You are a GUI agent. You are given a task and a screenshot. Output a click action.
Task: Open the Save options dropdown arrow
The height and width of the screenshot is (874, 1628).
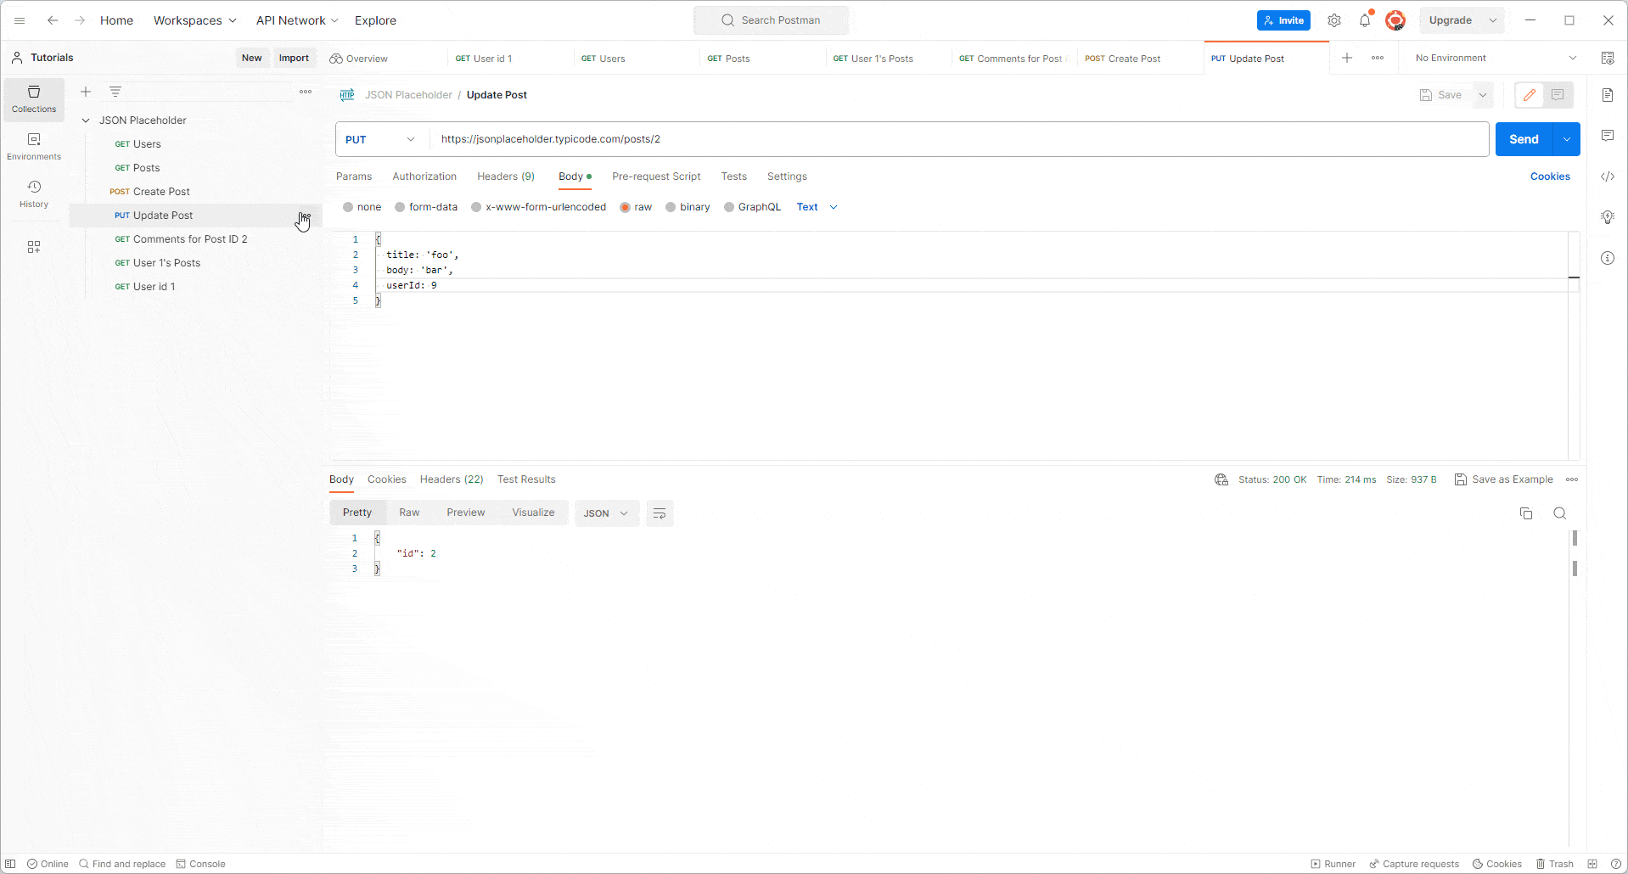pos(1483,95)
